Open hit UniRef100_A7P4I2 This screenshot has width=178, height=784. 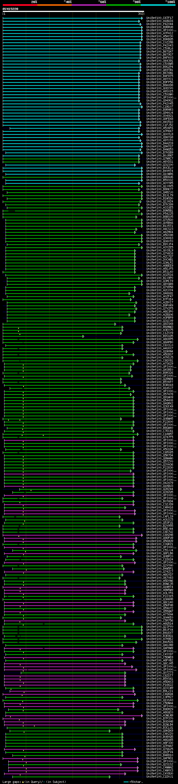pyautogui.click(x=160, y=33)
